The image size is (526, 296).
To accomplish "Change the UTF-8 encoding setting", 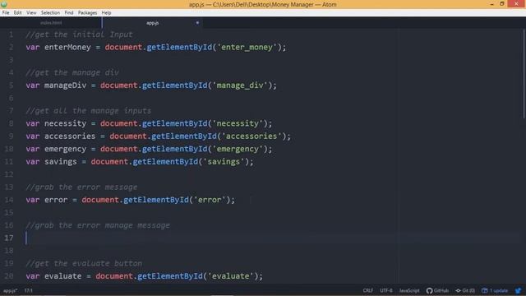I will (385, 290).
